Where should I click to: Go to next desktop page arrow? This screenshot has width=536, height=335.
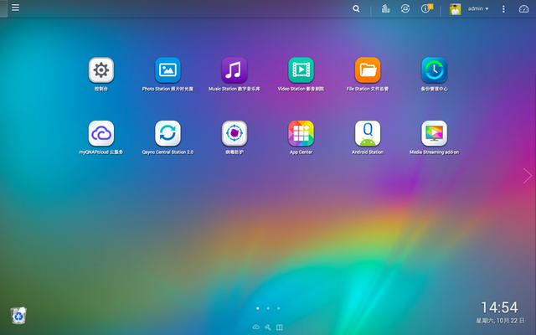tap(528, 175)
